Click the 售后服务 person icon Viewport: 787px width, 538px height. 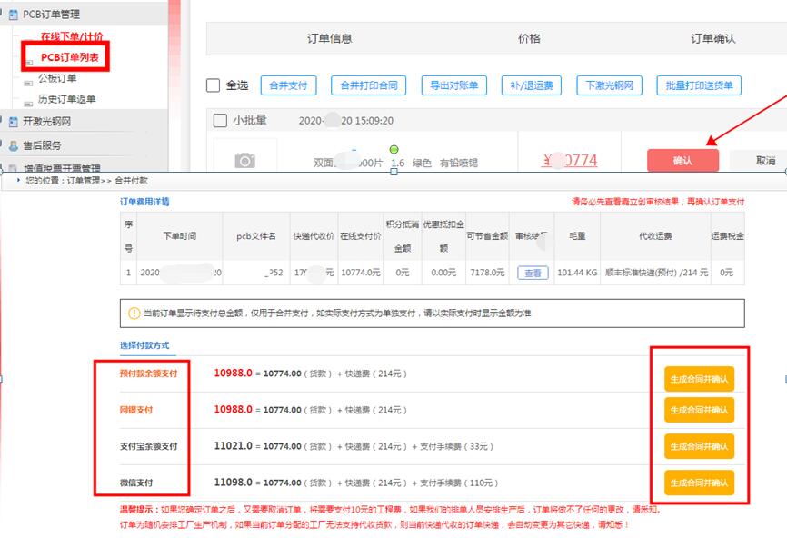click(13, 145)
